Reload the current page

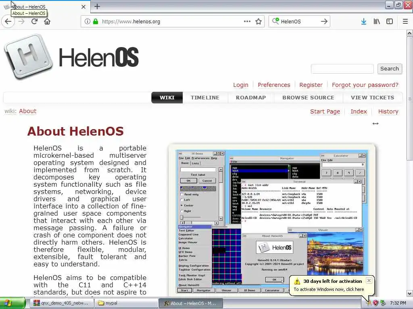(35, 22)
